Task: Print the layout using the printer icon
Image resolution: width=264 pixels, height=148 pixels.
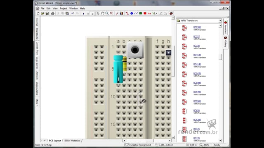Action: pyautogui.click(x=53, y=14)
